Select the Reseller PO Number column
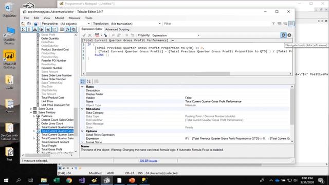The height and width of the screenshot is (185, 329). [x=53, y=61]
